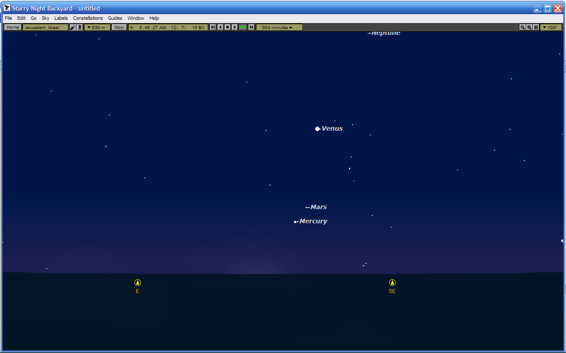566x353 pixels.
Task: Step time forward one increment
Action: (x=252, y=27)
